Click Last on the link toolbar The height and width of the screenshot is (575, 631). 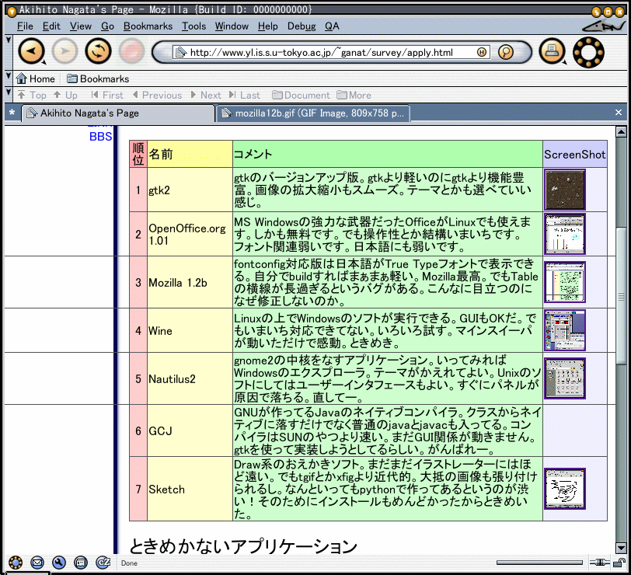(x=244, y=95)
